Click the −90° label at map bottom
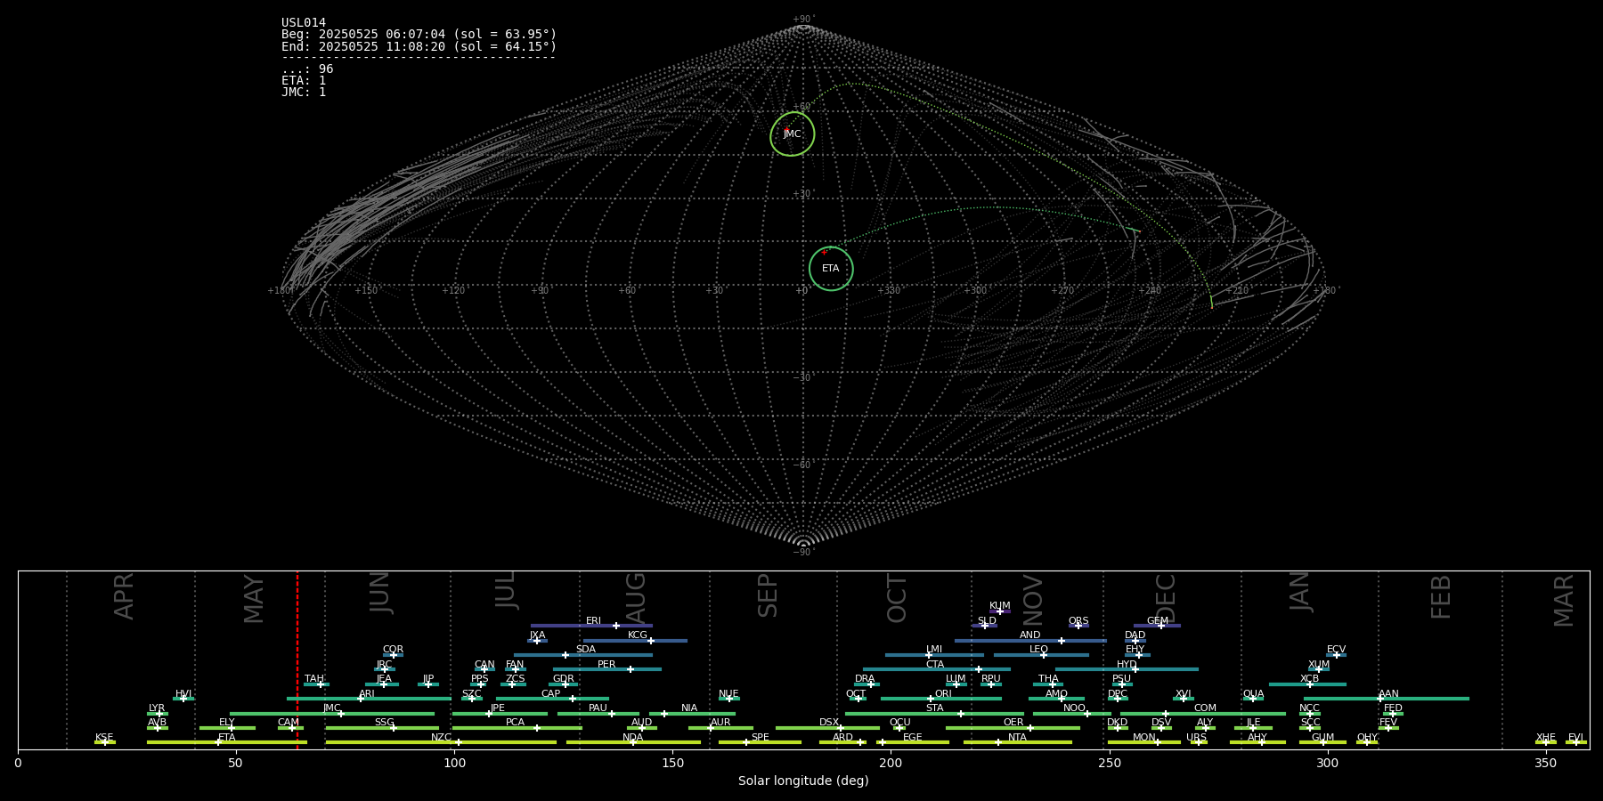The width and height of the screenshot is (1603, 801). point(803,552)
